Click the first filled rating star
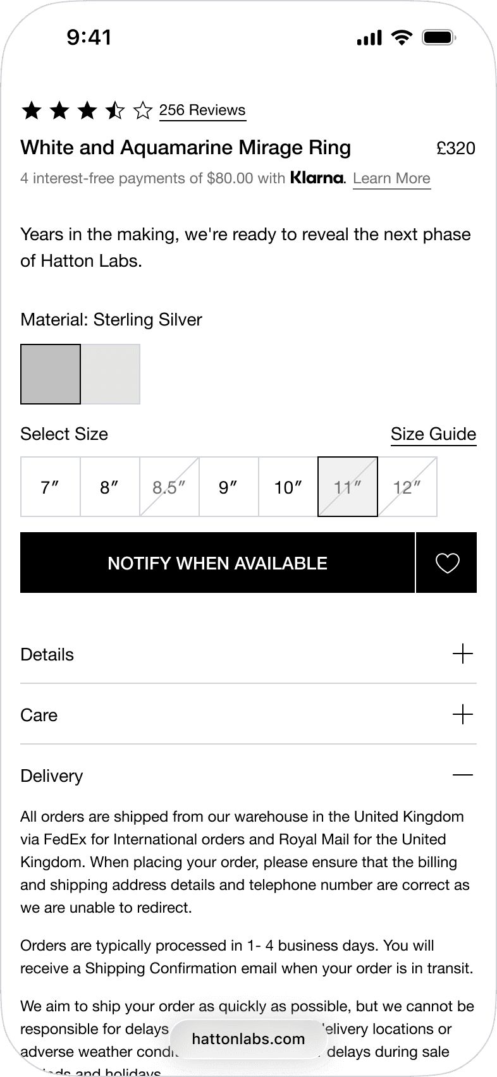Viewport: 497px width, 1077px height. 32,111
